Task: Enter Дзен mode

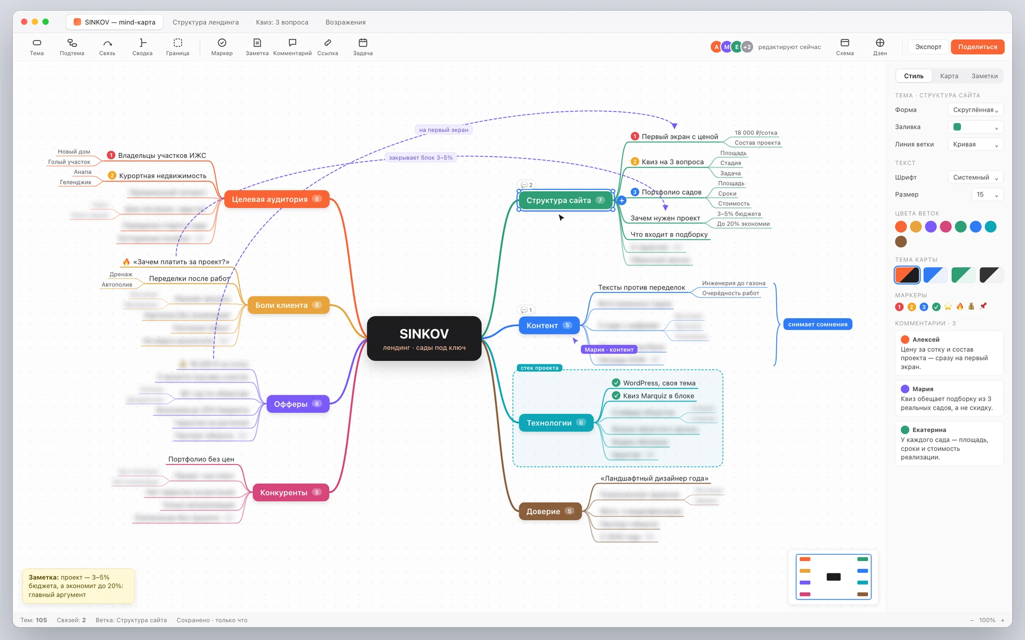Action: (x=880, y=47)
